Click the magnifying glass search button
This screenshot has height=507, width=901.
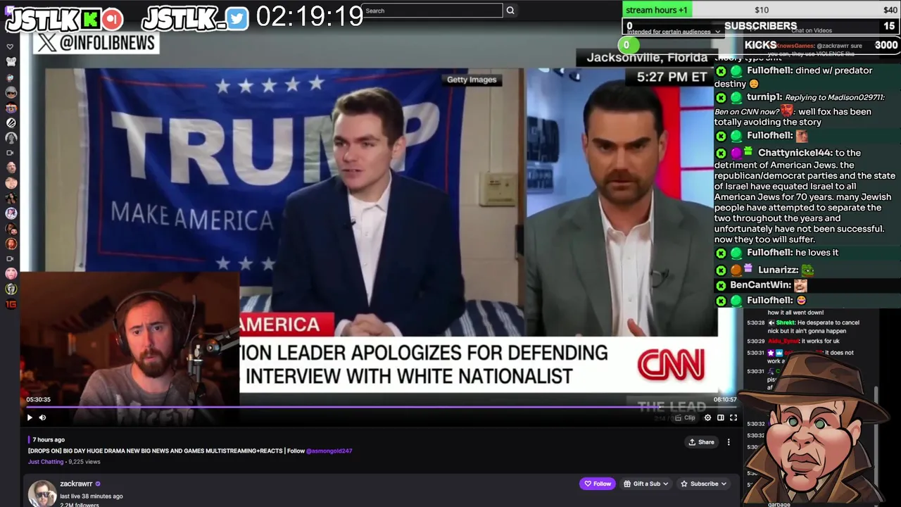coord(510,11)
